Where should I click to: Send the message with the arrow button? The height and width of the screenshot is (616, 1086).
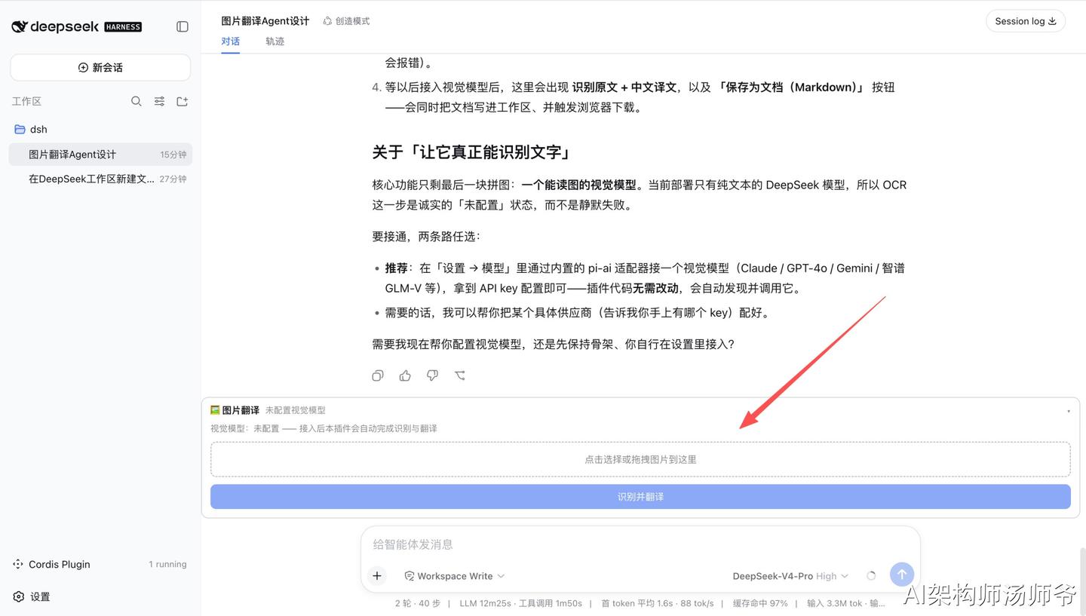(x=901, y=575)
